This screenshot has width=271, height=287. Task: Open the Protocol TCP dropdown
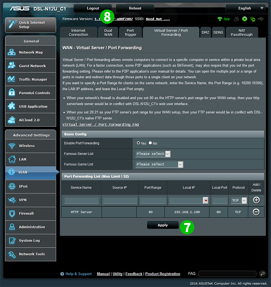239,200
